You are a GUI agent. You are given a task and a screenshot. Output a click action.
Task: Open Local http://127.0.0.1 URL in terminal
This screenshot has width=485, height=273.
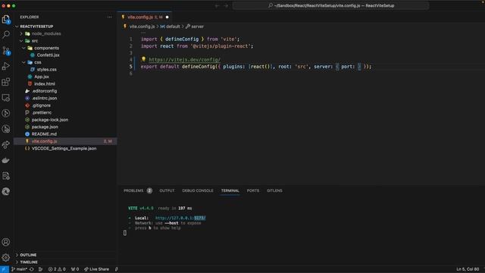point(180,218)
